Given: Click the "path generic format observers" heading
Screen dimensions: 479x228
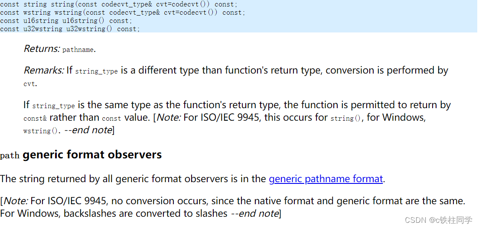Looking at the screenshot, I should pos(81,155).
